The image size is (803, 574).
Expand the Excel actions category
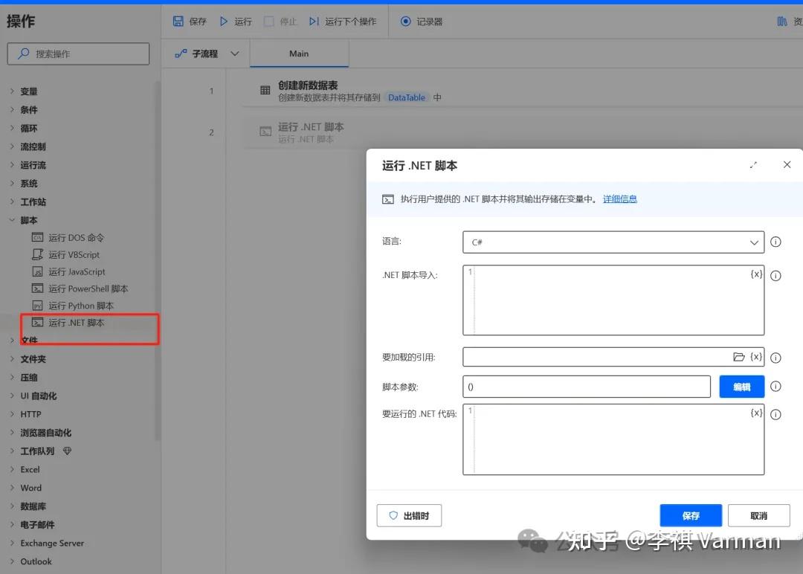[x=31, y=469]
